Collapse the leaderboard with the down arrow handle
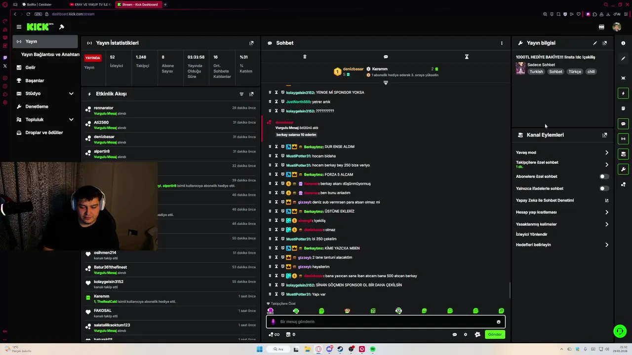 (x=386, y=83)
